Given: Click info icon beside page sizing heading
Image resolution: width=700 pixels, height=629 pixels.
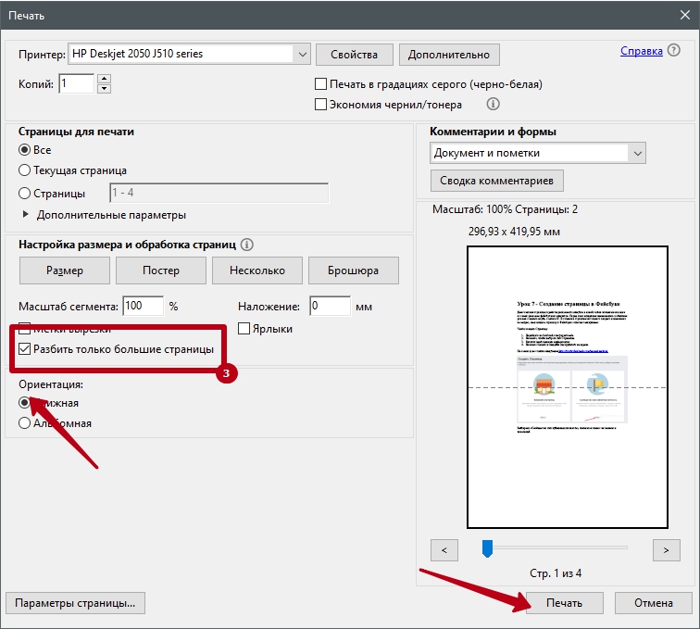Looking at the screenshot, I should click(x=247, y=245).
